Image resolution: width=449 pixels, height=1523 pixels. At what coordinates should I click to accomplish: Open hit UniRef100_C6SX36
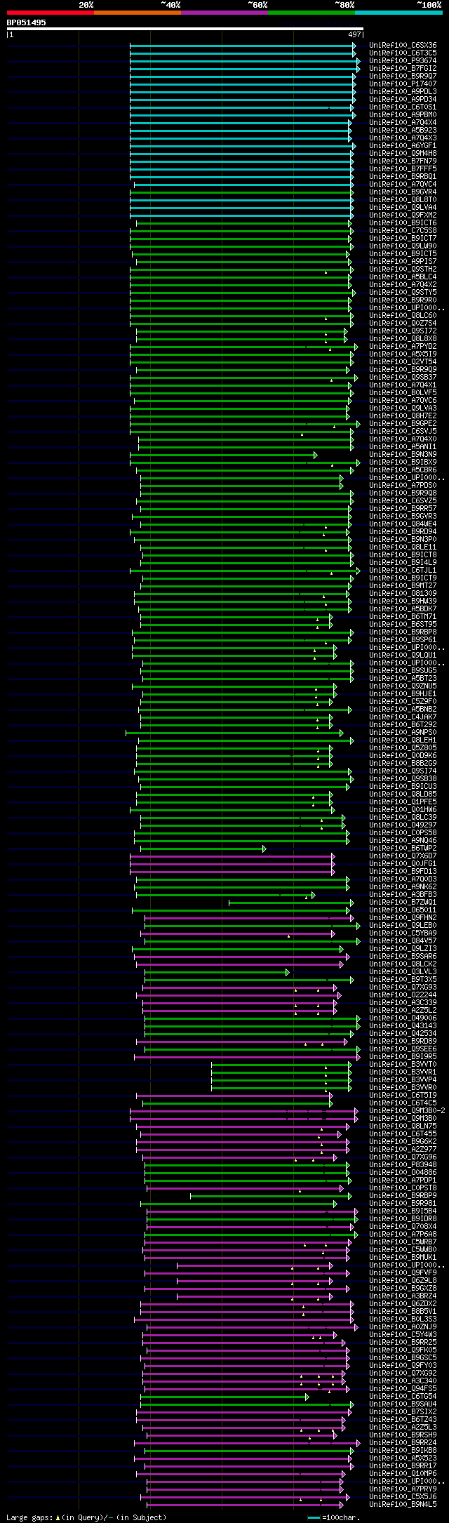click(403, 46)
